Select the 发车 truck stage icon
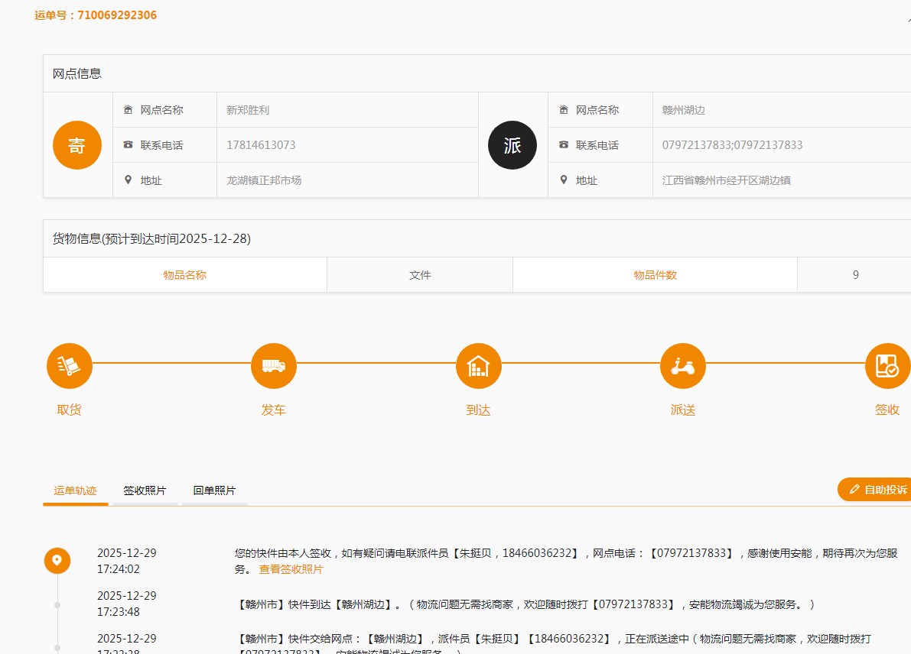911x654 pixels. point(274,366)
